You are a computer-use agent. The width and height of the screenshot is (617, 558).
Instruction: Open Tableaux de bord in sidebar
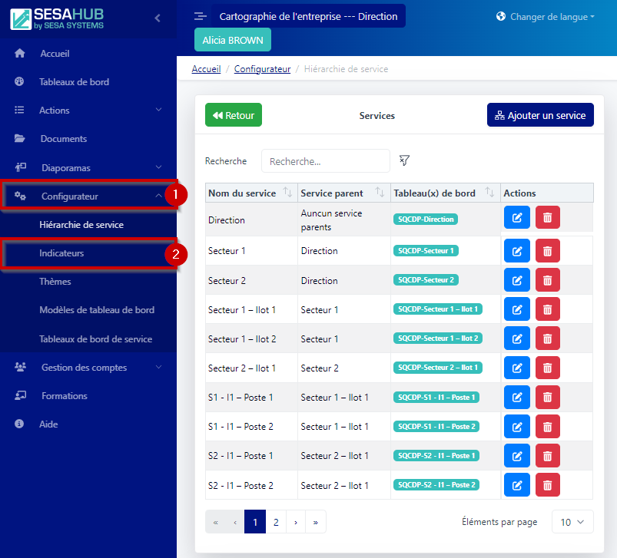click(74, 82)
